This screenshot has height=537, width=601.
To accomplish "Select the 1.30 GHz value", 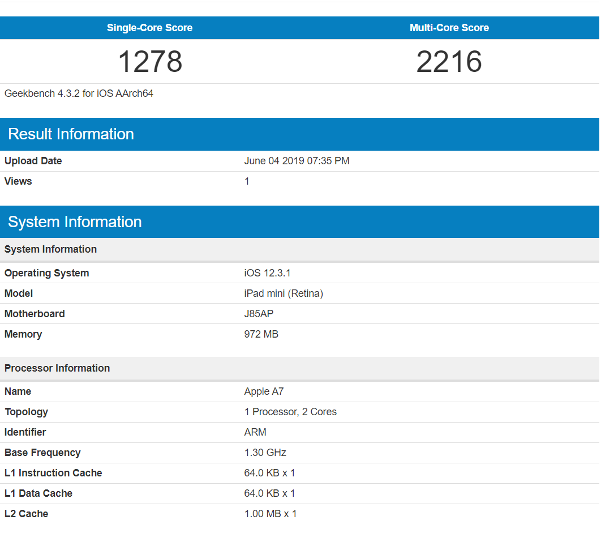I will pyautogui.click(x=265, y=453).
